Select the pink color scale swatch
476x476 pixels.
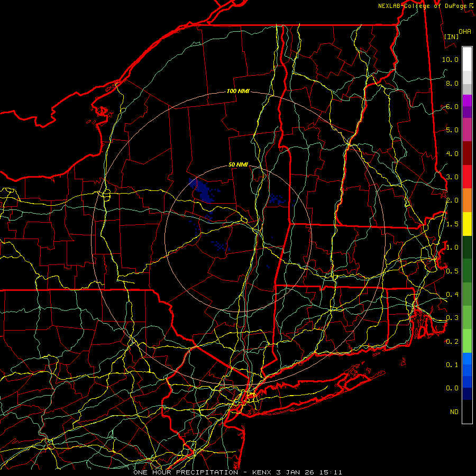(467, 130)
